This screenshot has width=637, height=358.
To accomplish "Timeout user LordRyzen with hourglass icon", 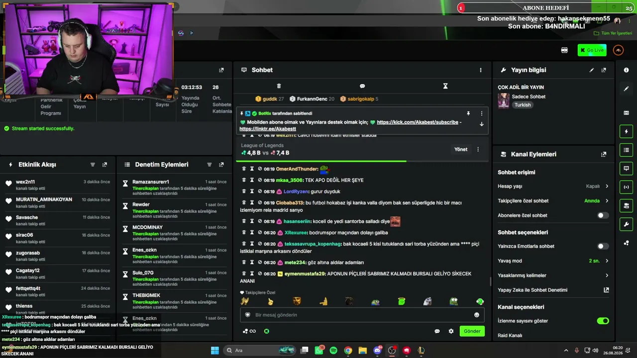I will (252, 191).
